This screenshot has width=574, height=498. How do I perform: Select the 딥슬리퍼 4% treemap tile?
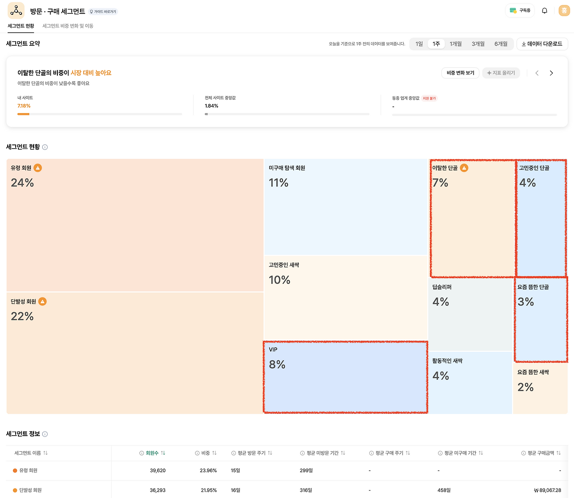470,315
